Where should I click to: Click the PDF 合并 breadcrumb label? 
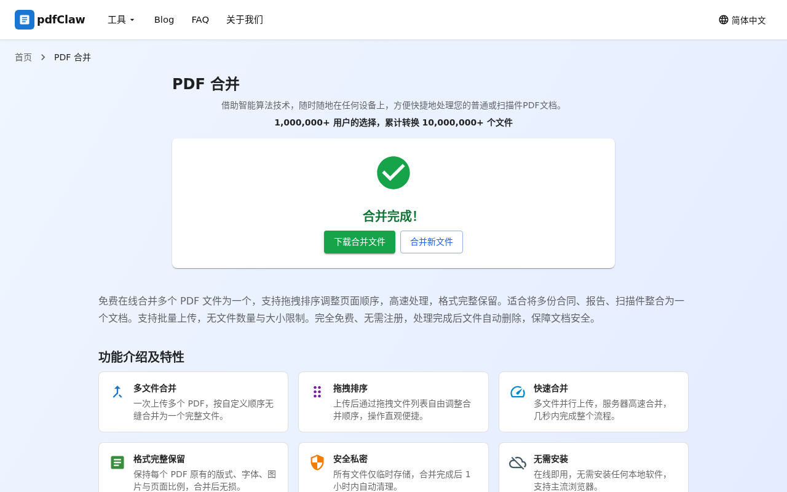coord(73,57)
